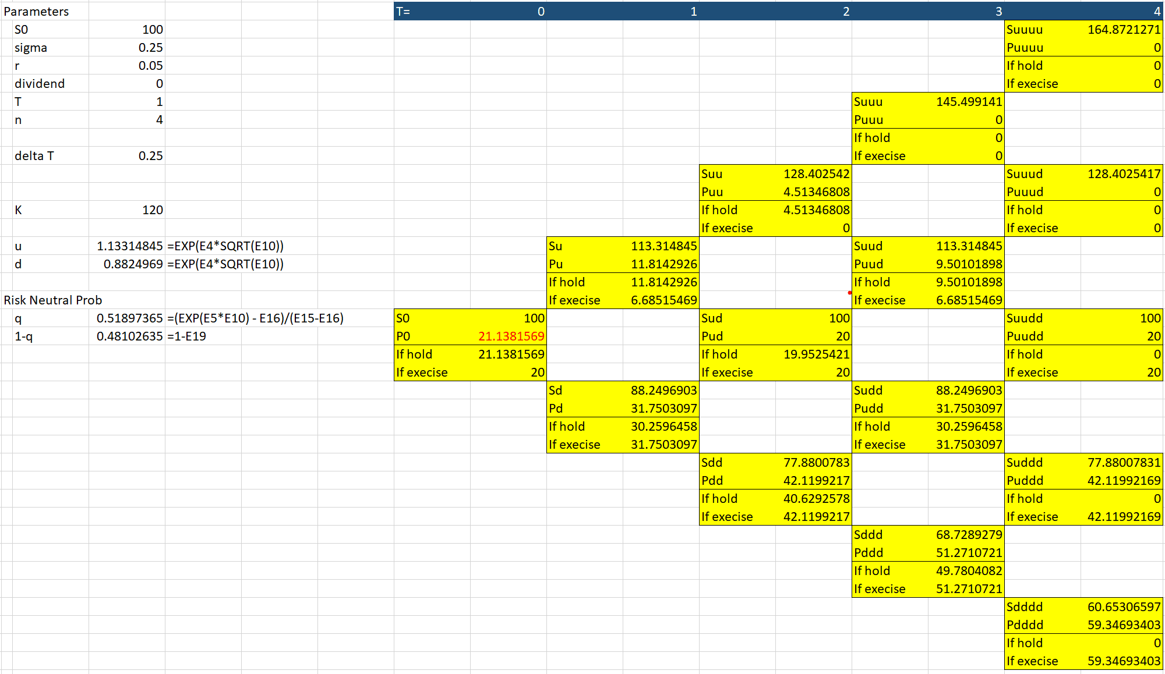Select the T value 1 cell
Viewport: 1165px width, 674px height.
pyautogui.click(x=127, y=102)
